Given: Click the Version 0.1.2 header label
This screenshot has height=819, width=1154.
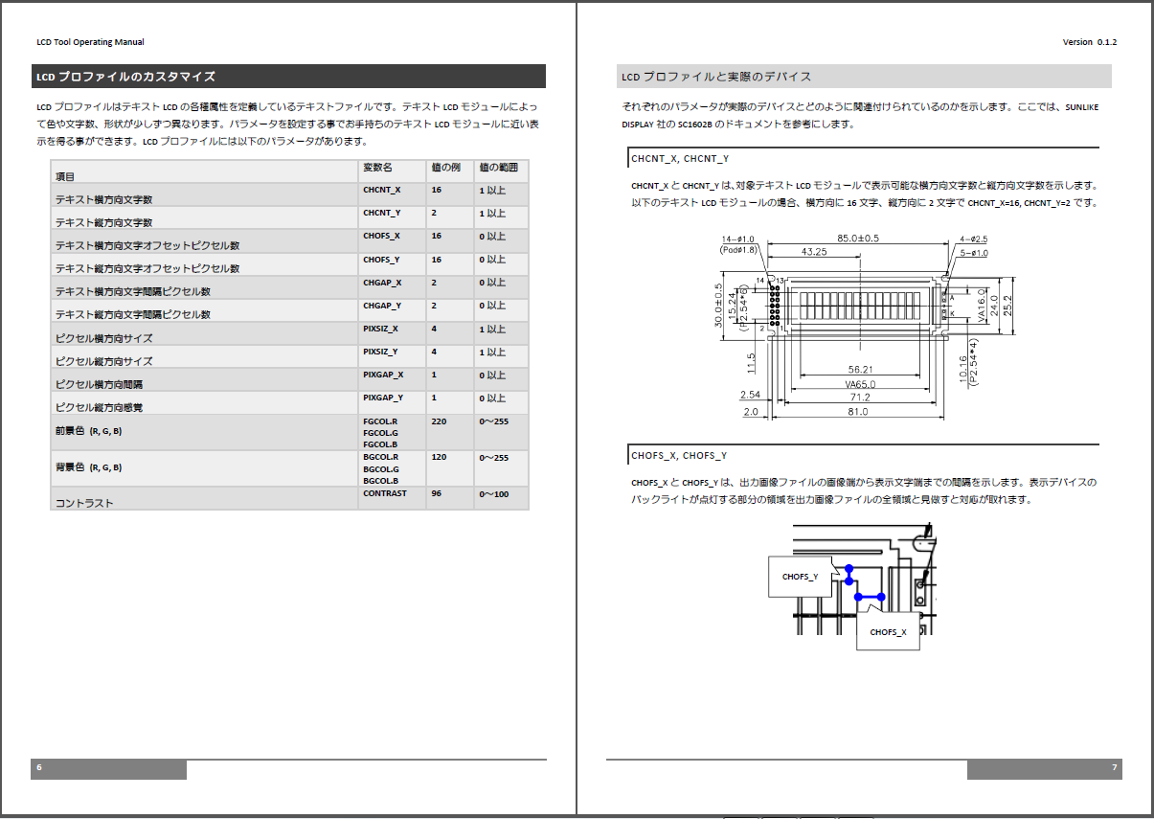Looking at the screenshot, I should [x=1090, y=42].
